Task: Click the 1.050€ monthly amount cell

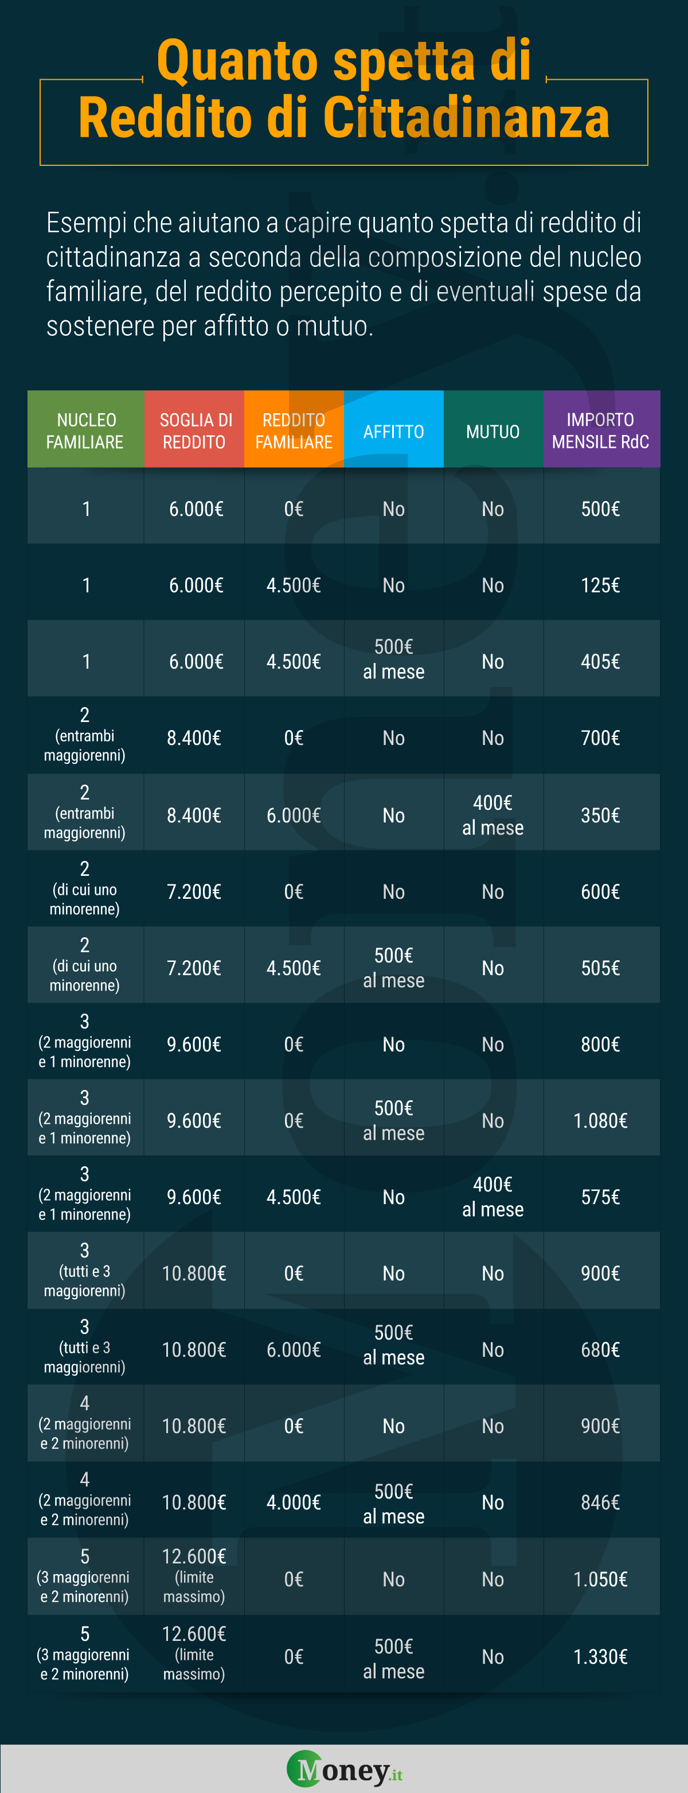Action: coord(601,1579)
